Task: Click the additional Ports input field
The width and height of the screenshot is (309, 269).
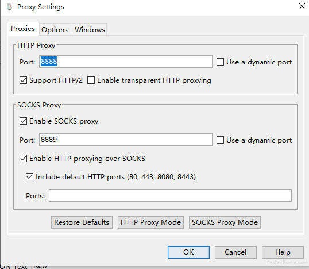Action: click(x=170, y=195)
